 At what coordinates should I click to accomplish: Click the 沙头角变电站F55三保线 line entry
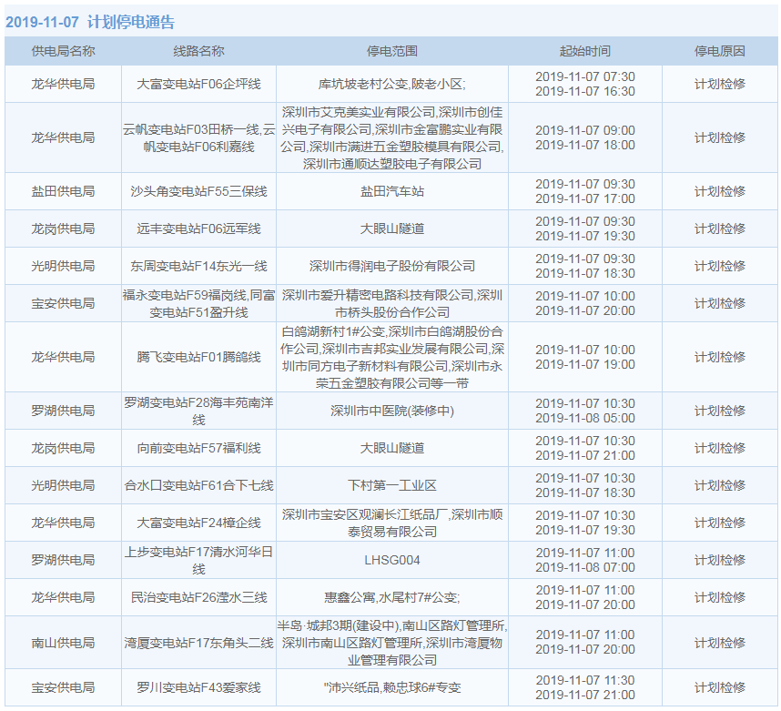coord(198,191)
